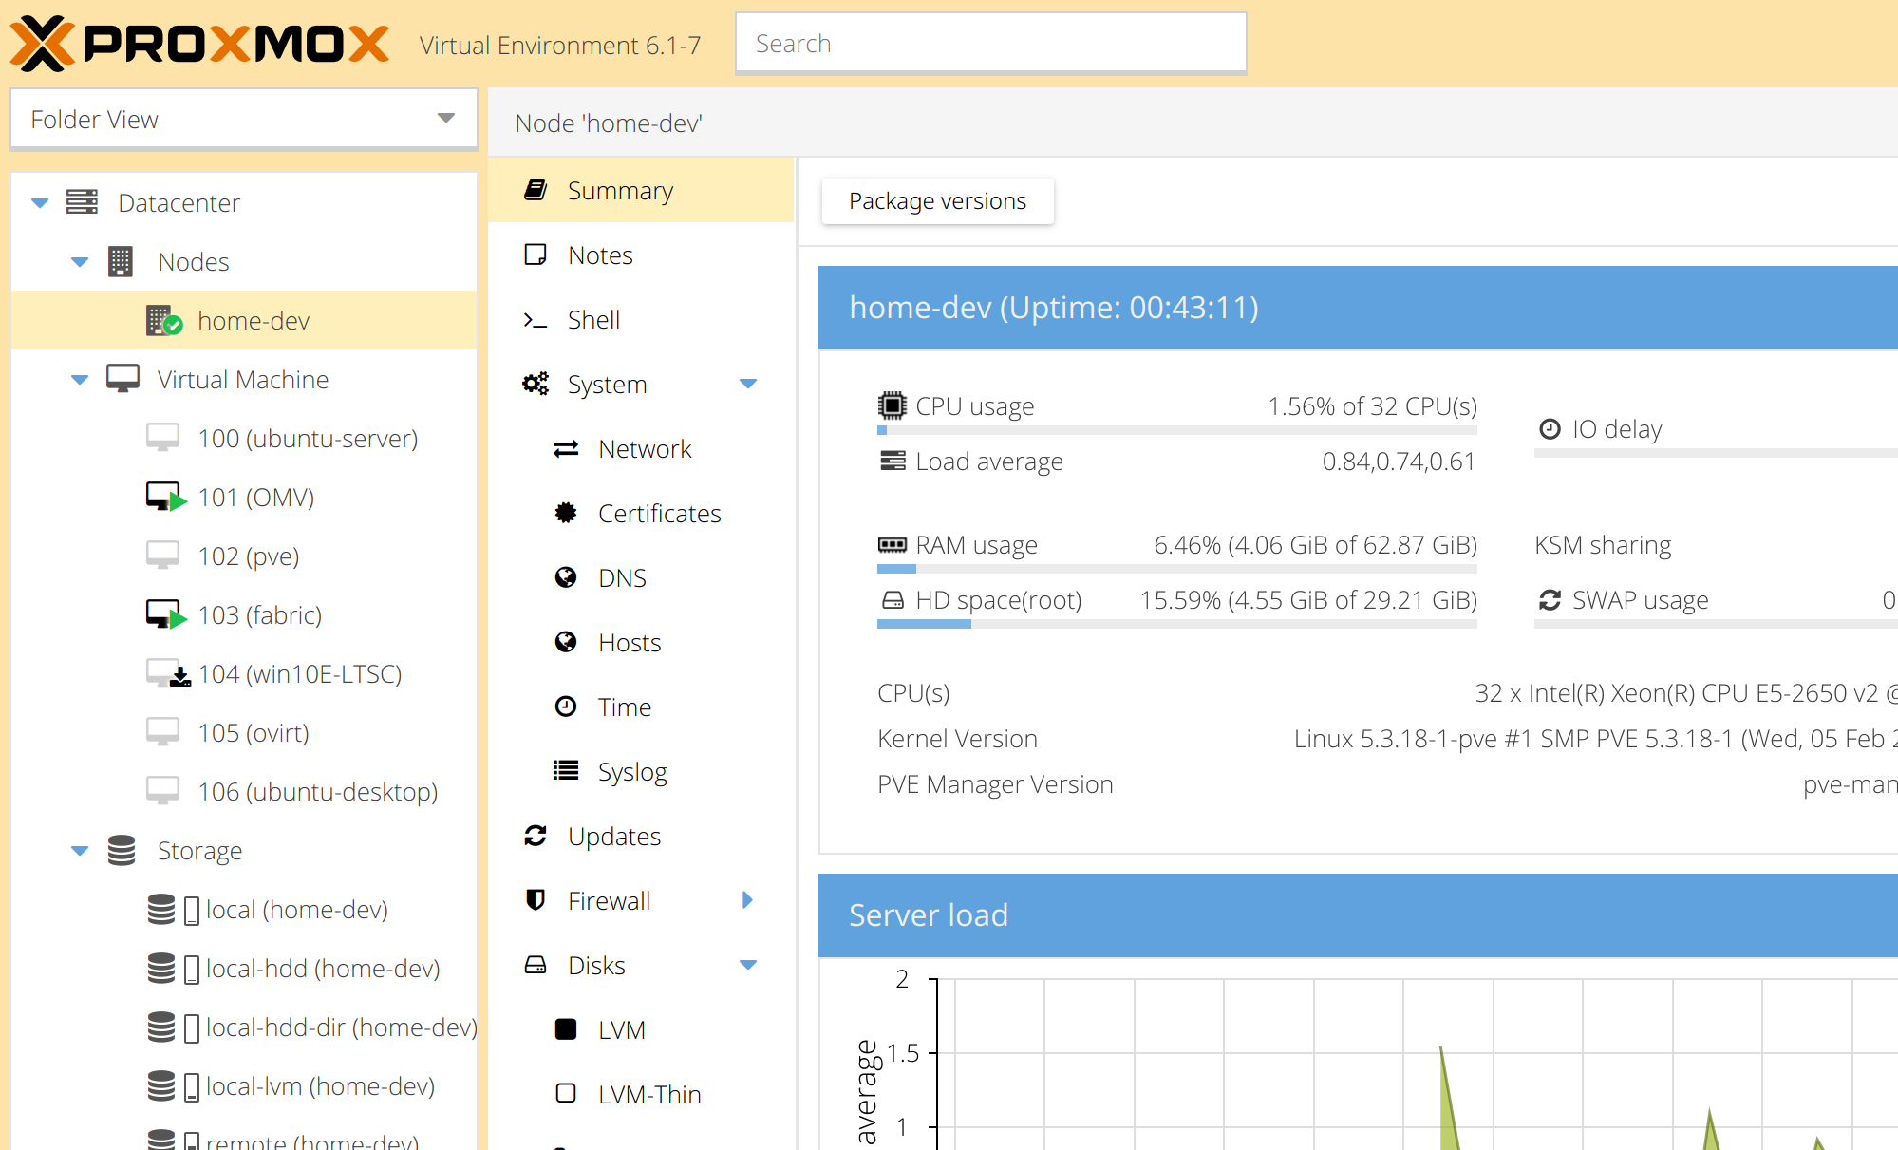Focus the Search input field

click(990, 43)
